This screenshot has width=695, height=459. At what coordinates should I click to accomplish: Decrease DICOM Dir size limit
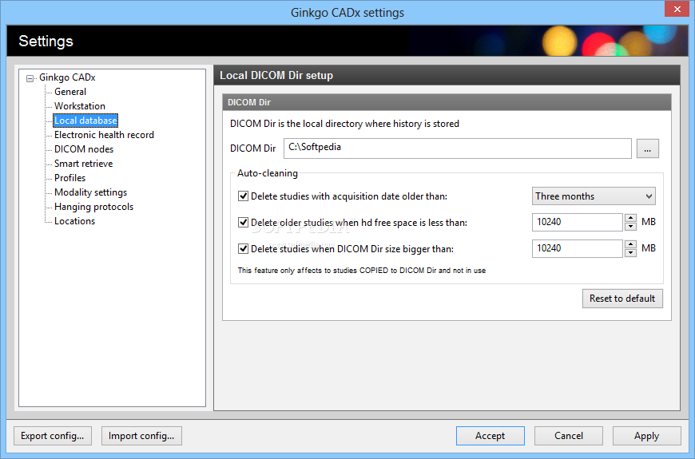[x=630, y=253]
